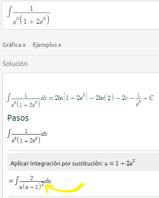159x198 pixels.
Task: Click the u = 1 + 2e^x substitution expression
Action: tap(120, 162)
